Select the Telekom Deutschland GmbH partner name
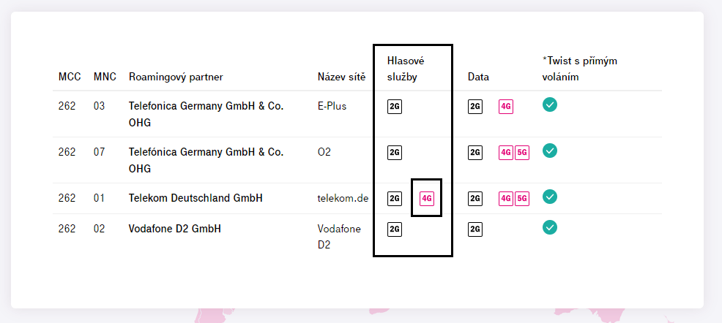Image resolution: width=722 pixels, height=323 pixels. point(196,198)
